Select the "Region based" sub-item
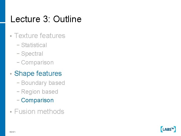Screen dimensions: 181x136 pyautogui.click(x=40, y=92)
